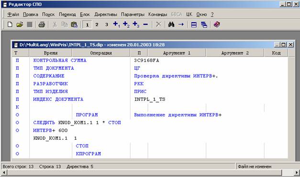Image resolution: width=300 pixels, height=177 pixels.
Task: Click the ПРИС value
Action: (x=140, y=91)
